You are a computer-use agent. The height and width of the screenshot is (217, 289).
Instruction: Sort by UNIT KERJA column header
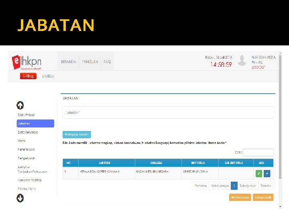point(200,163)
